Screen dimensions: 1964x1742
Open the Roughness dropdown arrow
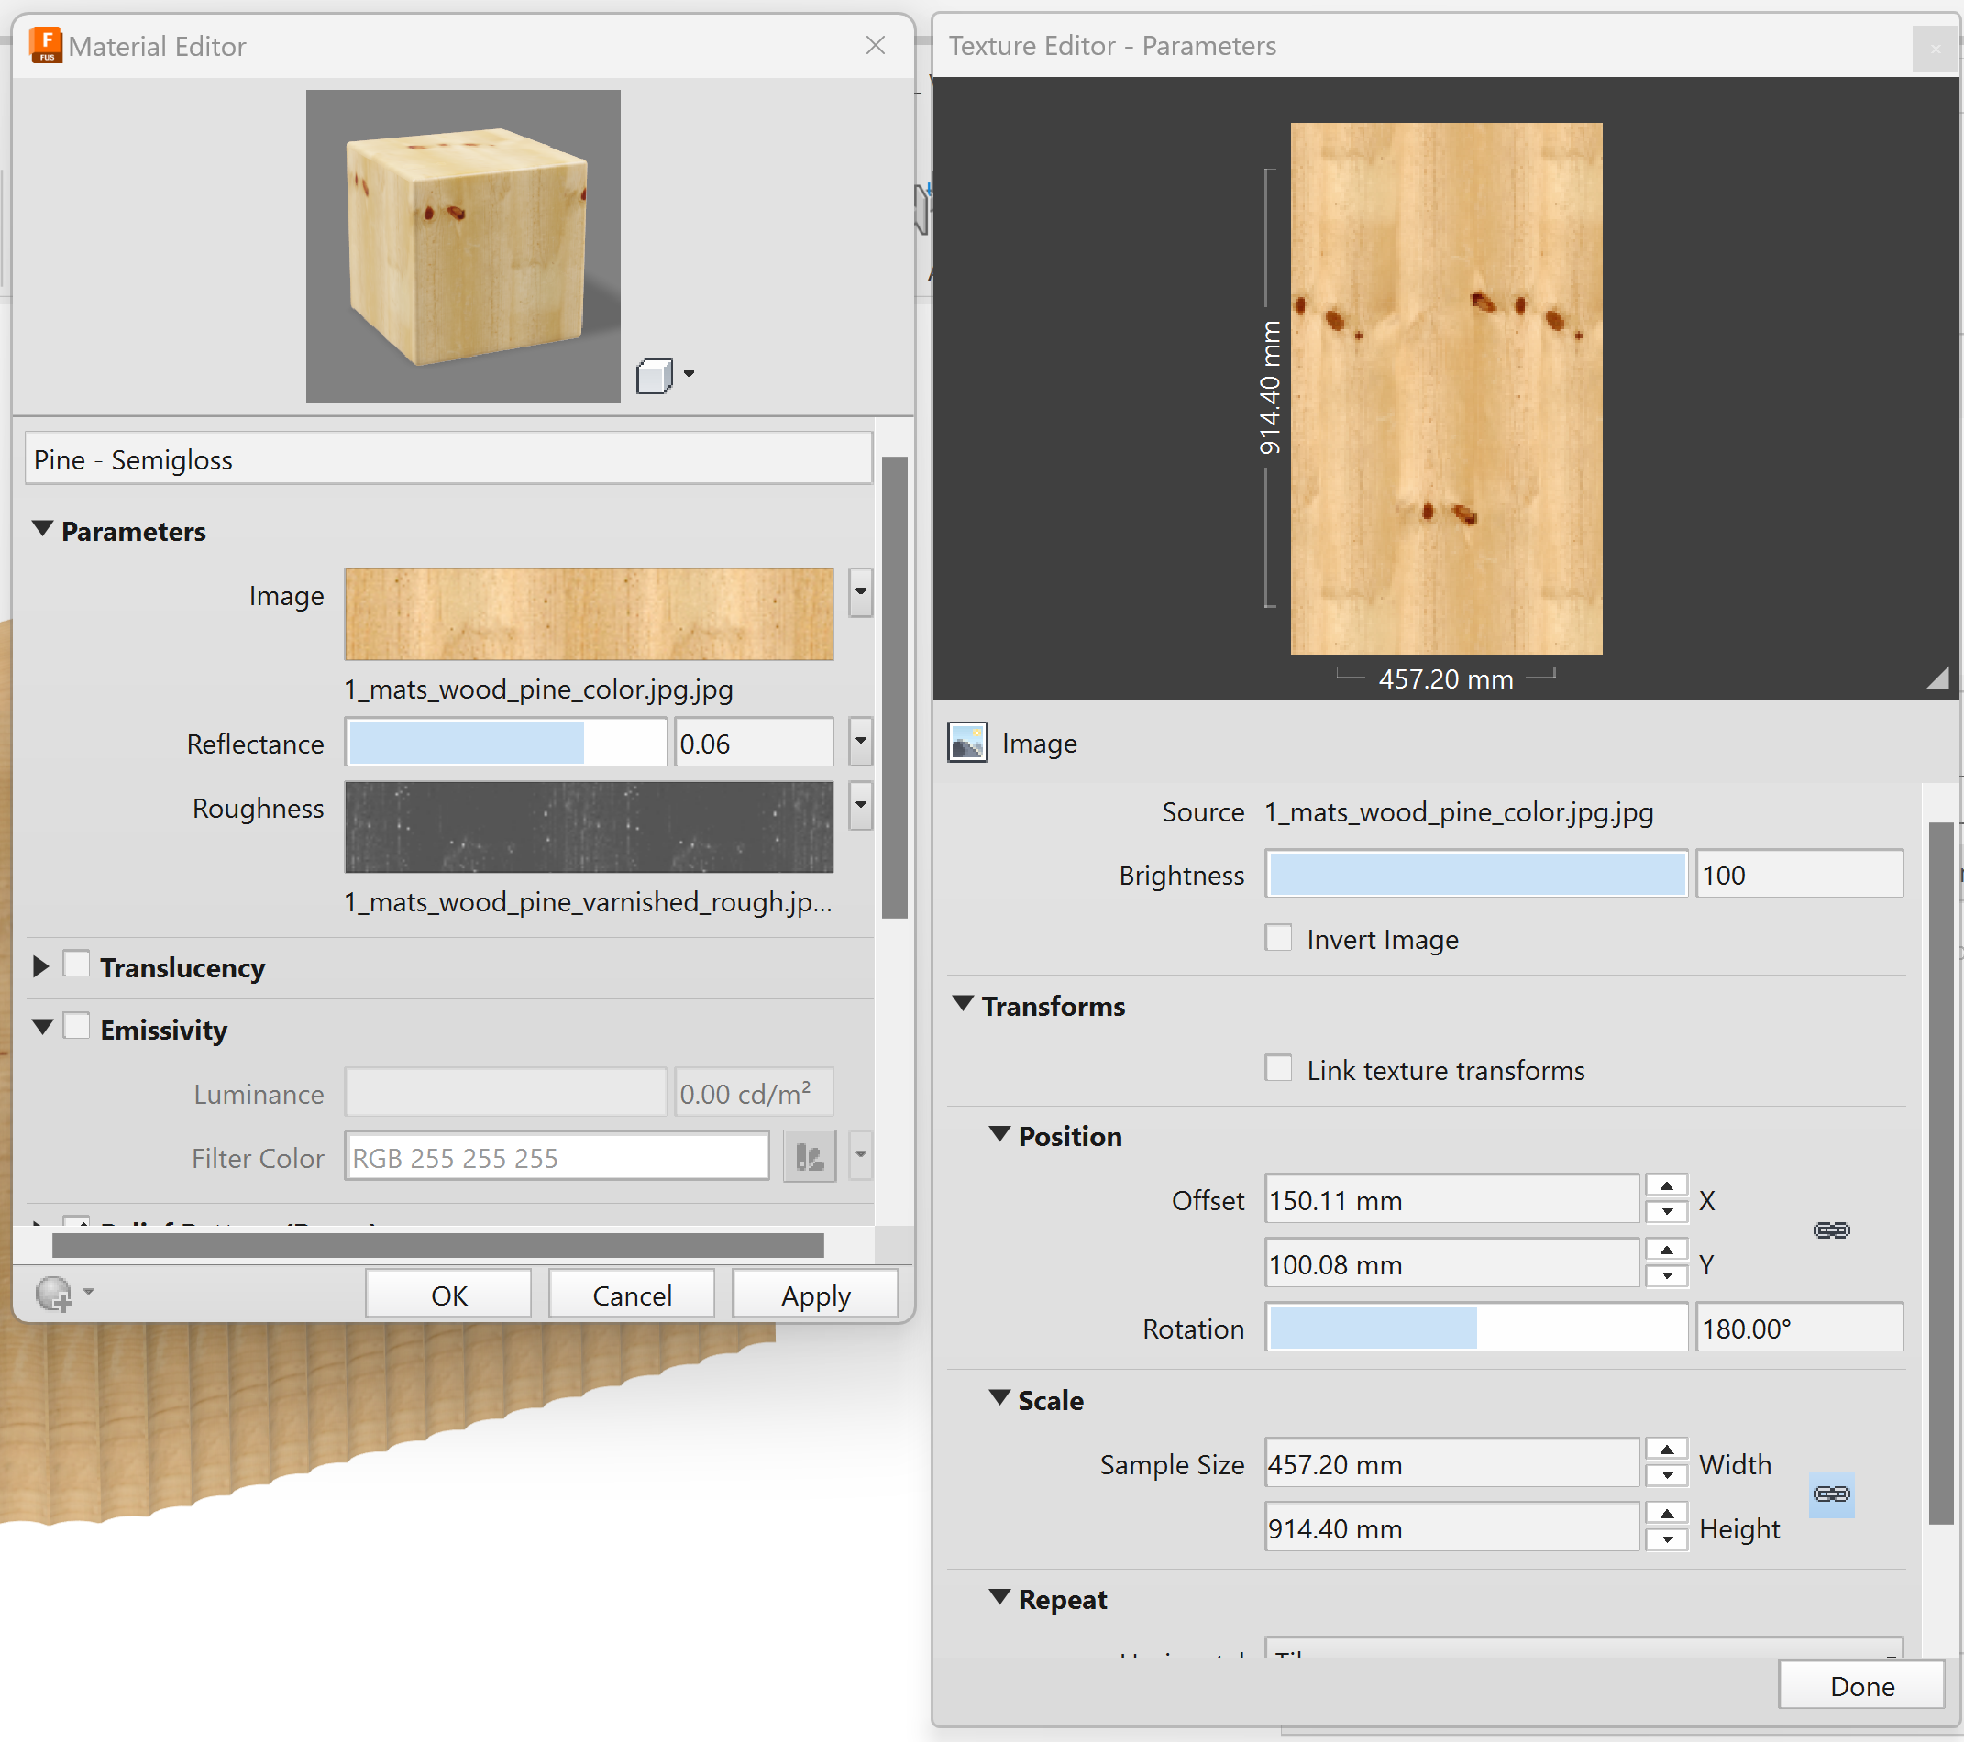tap(860, 805)
